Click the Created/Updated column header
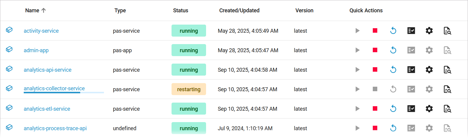Image resolution: width=468 pixels, height=138 pixels. tap(239, 10)
